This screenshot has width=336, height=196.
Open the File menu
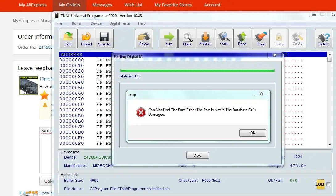pyautogui.click(x=59, y=23)
